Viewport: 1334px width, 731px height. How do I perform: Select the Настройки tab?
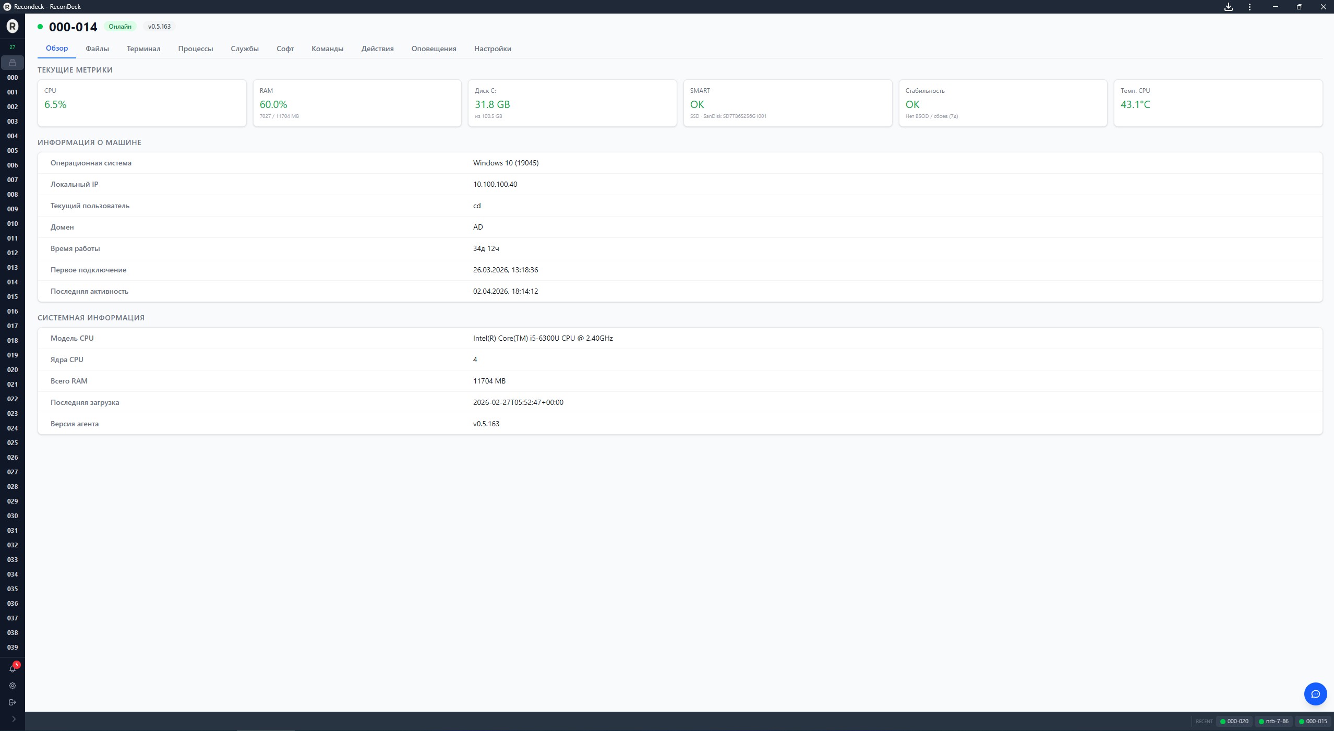(x=492, y=49)
